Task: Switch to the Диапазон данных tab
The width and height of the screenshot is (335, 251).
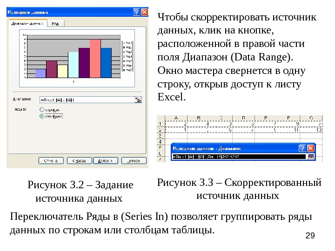Action: 28,23
